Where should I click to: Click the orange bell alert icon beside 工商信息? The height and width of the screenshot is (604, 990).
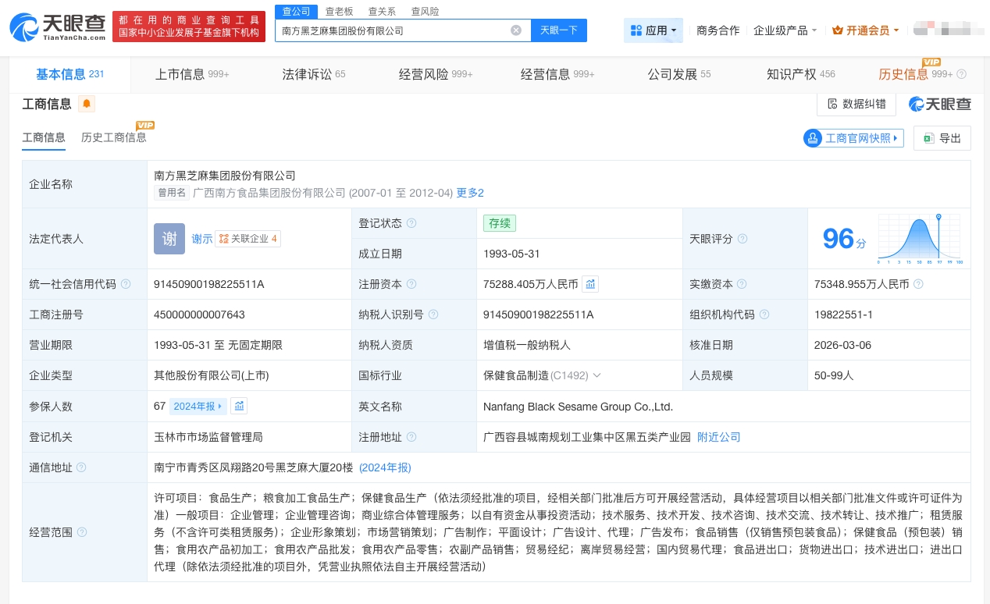click(86, 104)
